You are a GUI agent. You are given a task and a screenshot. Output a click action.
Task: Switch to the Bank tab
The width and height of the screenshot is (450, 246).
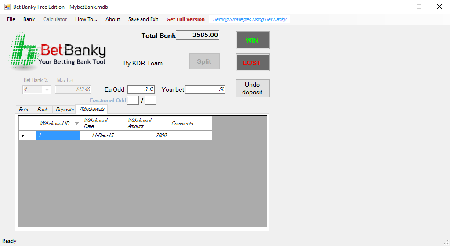[x=43, y=109]
